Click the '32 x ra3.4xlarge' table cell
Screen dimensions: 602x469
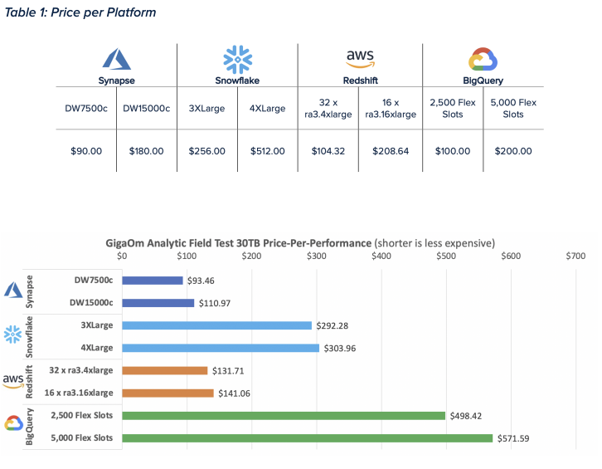[x=328, y=109]
